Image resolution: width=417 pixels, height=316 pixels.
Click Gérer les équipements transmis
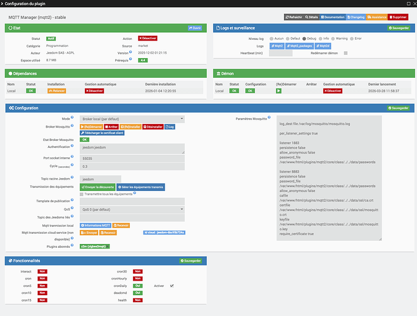(x=140, y=187)
